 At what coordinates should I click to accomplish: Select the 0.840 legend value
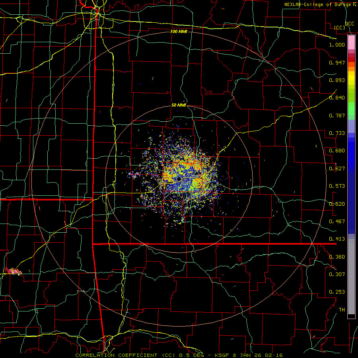337,98
